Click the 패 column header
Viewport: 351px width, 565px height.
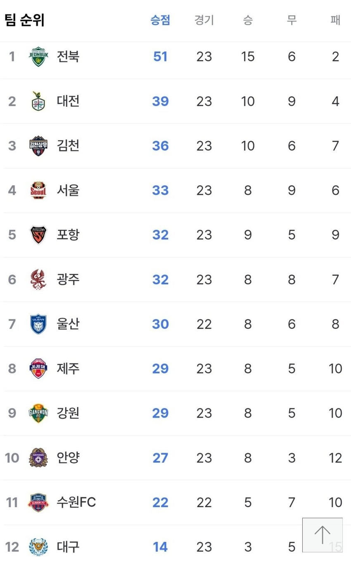point(335,20)
